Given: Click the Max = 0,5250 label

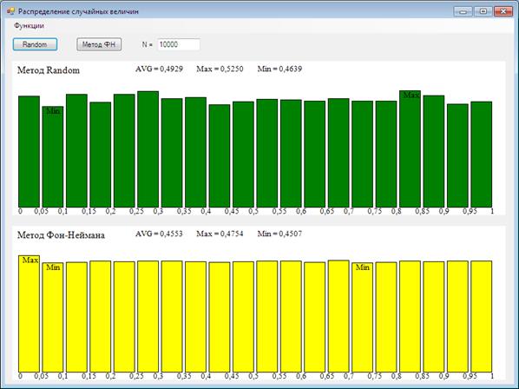Looking at the screenshot, I should click(220, 69).
